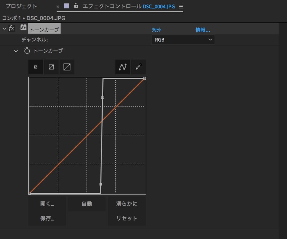
Task: Select the smallest curve graph size icon
Action: coord(36,67)
